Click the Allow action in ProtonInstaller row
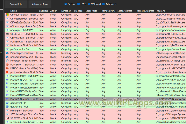The width and height of the screenshot is (186, 124). pyautogui.click(x=53, y=76)
